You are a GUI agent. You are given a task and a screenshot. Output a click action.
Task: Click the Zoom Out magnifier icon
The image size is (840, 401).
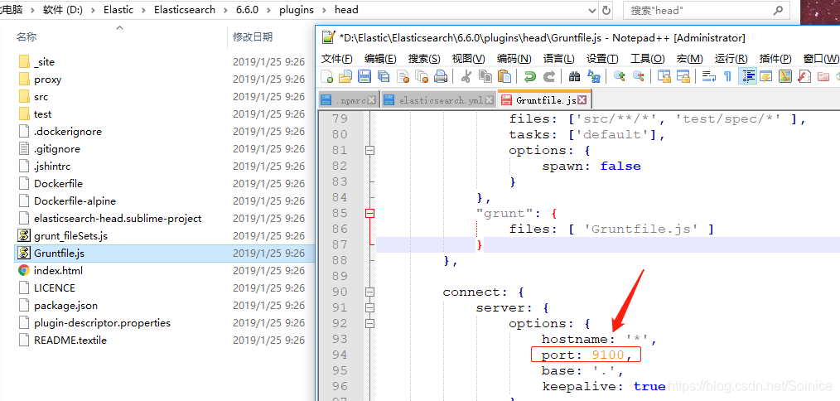pos(638,77)
